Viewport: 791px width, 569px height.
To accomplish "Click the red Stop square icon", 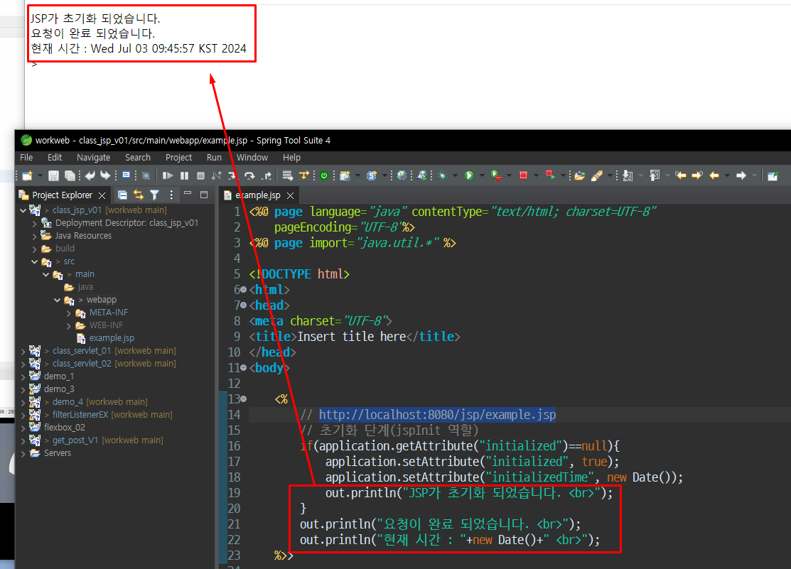I will point(523,175).
